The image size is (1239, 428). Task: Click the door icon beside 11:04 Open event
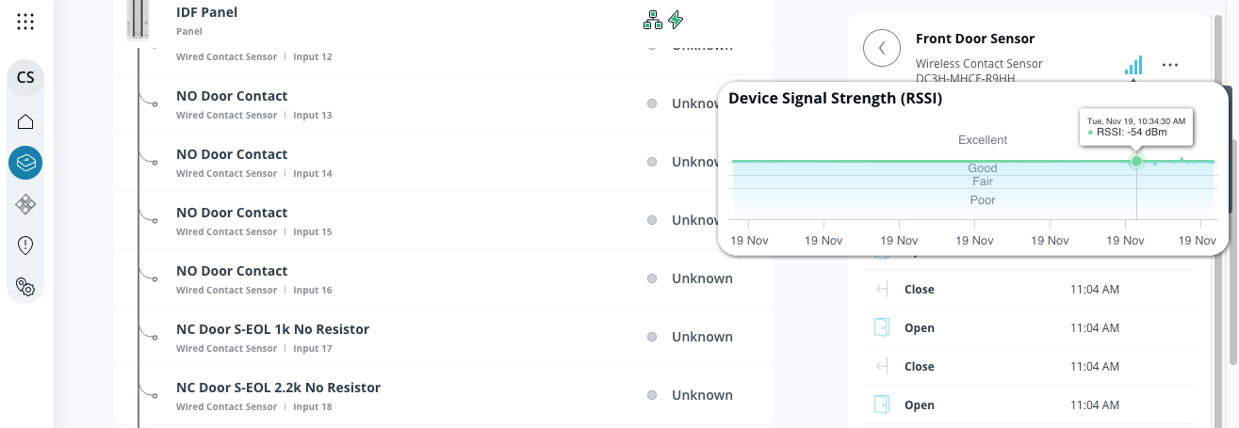pos(882,327)
